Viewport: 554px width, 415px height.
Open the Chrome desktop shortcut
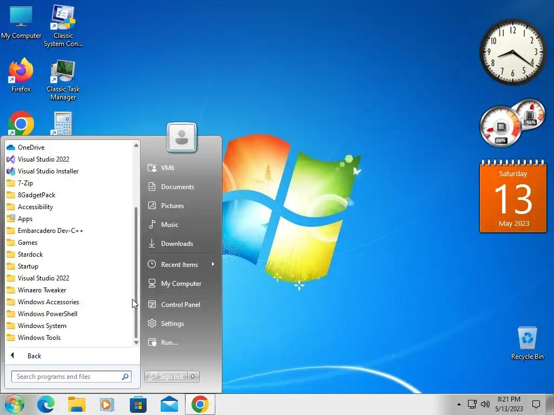coord(21,123)
